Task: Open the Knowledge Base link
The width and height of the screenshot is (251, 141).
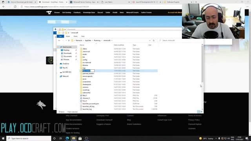Action: click(89, 13)
